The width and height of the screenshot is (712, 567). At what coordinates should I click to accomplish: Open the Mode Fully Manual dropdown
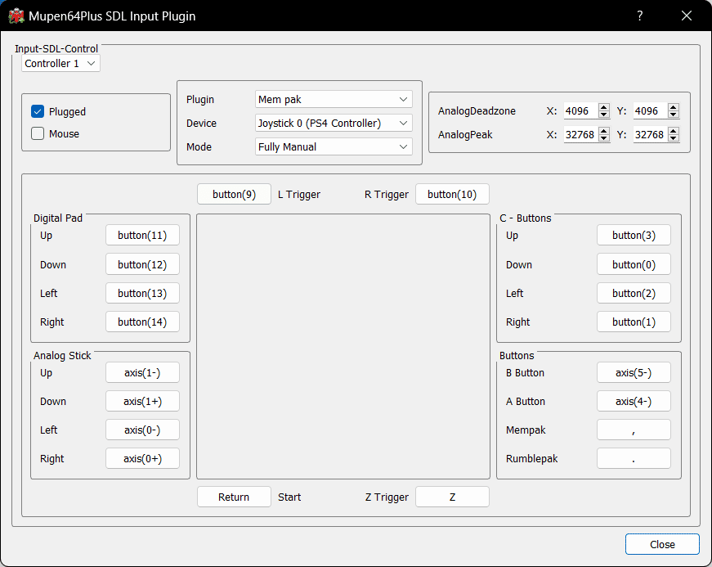tap(334, 146)
